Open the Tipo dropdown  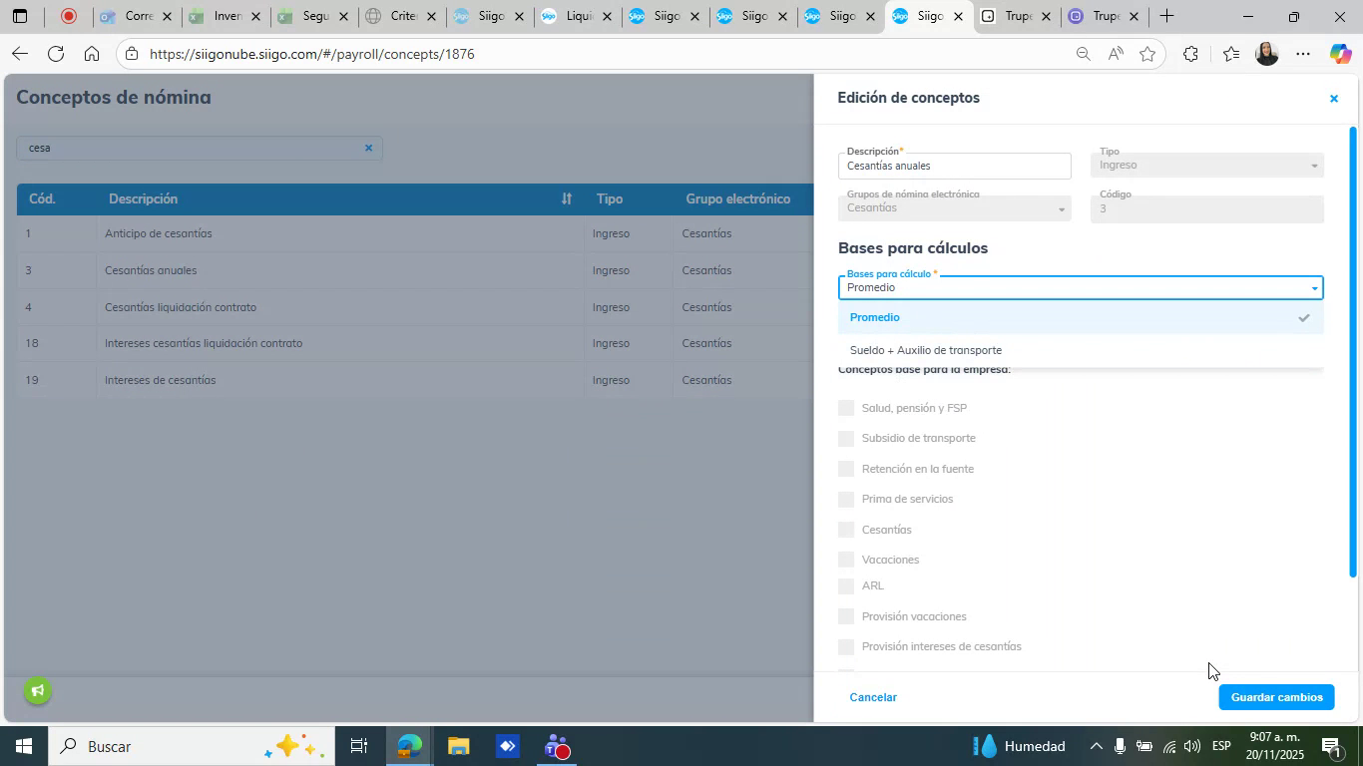coord(1207,166)
